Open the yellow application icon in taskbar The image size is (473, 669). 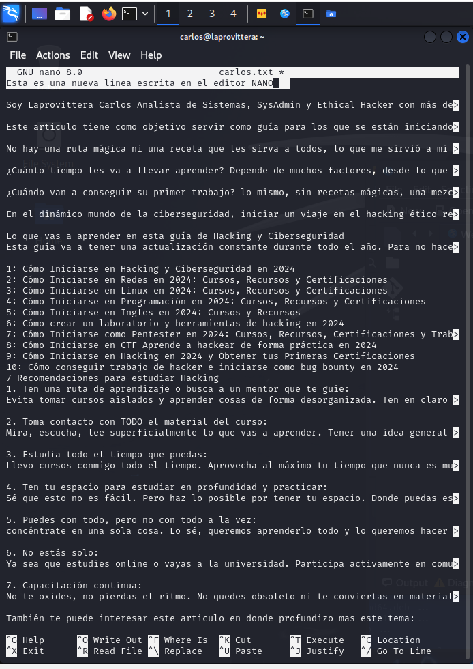[x=262, y=14]
